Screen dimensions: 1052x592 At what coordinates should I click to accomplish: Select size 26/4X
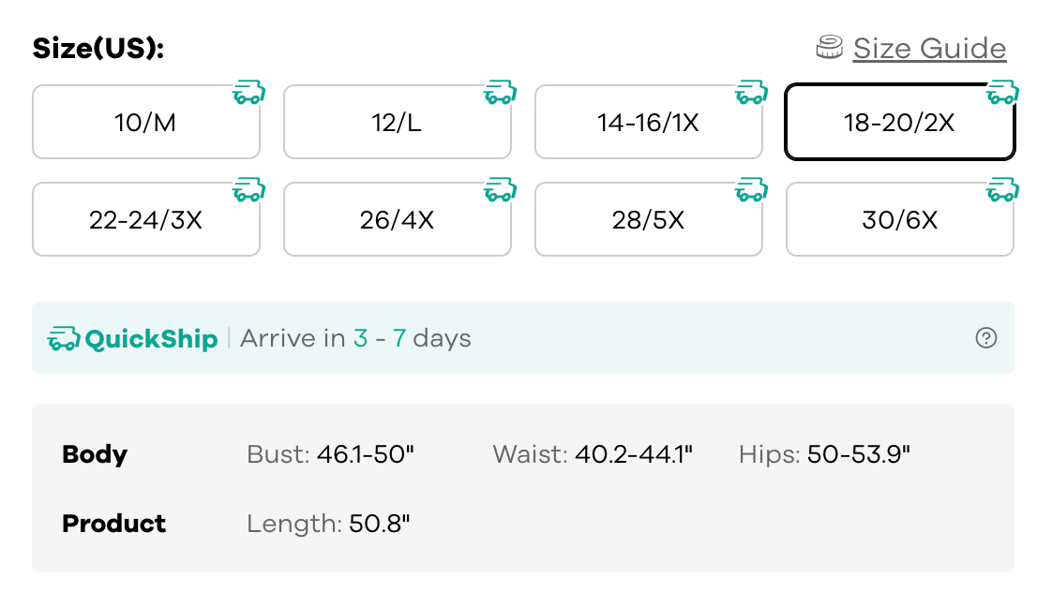(397, 220)
